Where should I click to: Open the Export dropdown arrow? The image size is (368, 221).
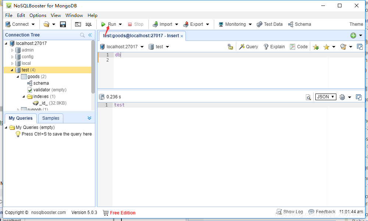tap(208, 24)
